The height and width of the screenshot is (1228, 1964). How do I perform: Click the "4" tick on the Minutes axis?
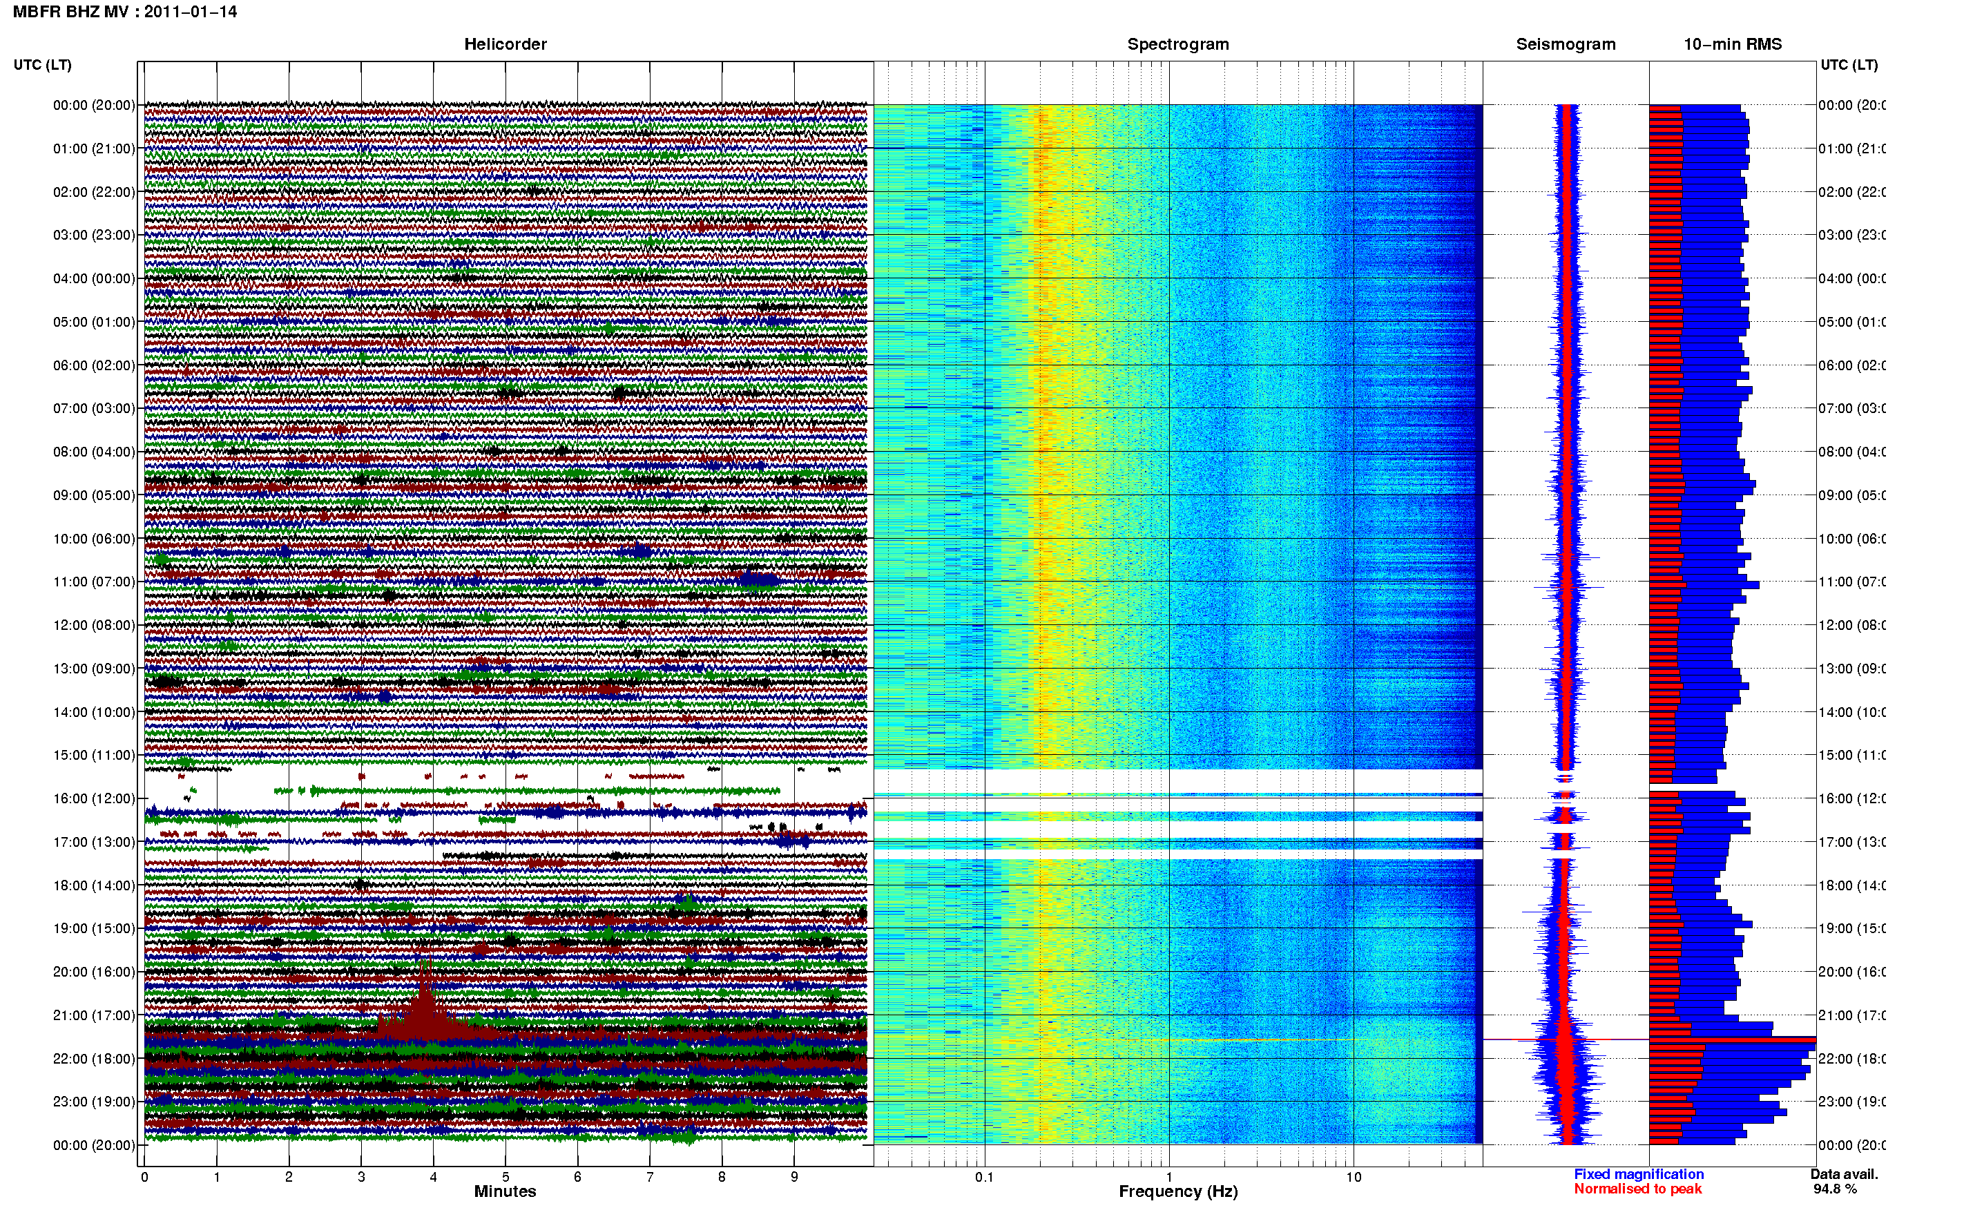point(434,1177)
